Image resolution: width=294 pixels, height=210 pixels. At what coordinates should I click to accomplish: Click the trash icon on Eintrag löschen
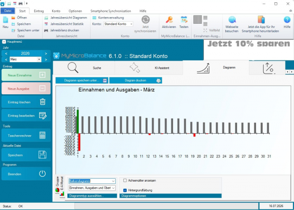click(43, 101)
